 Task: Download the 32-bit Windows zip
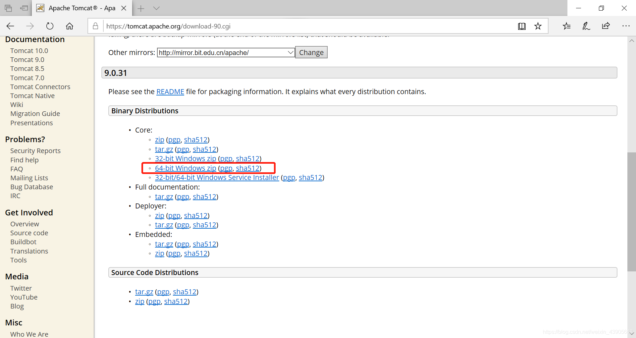(185, 159)
